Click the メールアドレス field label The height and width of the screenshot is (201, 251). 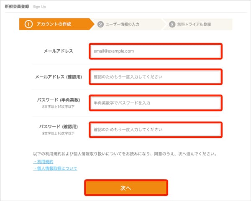pos(59,51)
